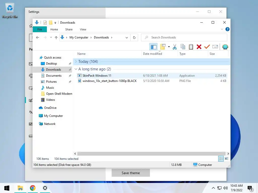Click the properties icon in the quick access toolbar
The height and width of the screenshot is (193, 258).
pyautogui.click(x=45, y=23)
